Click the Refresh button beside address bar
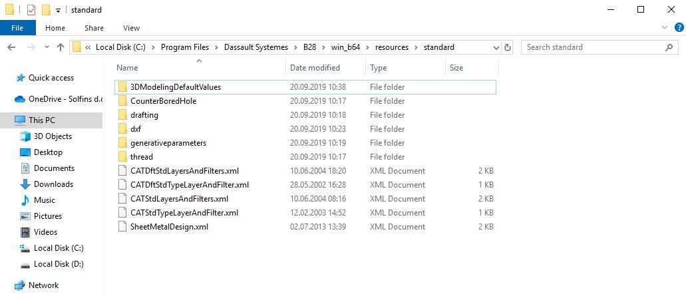This screenshot has height=294, width=686. pos(508,47)
